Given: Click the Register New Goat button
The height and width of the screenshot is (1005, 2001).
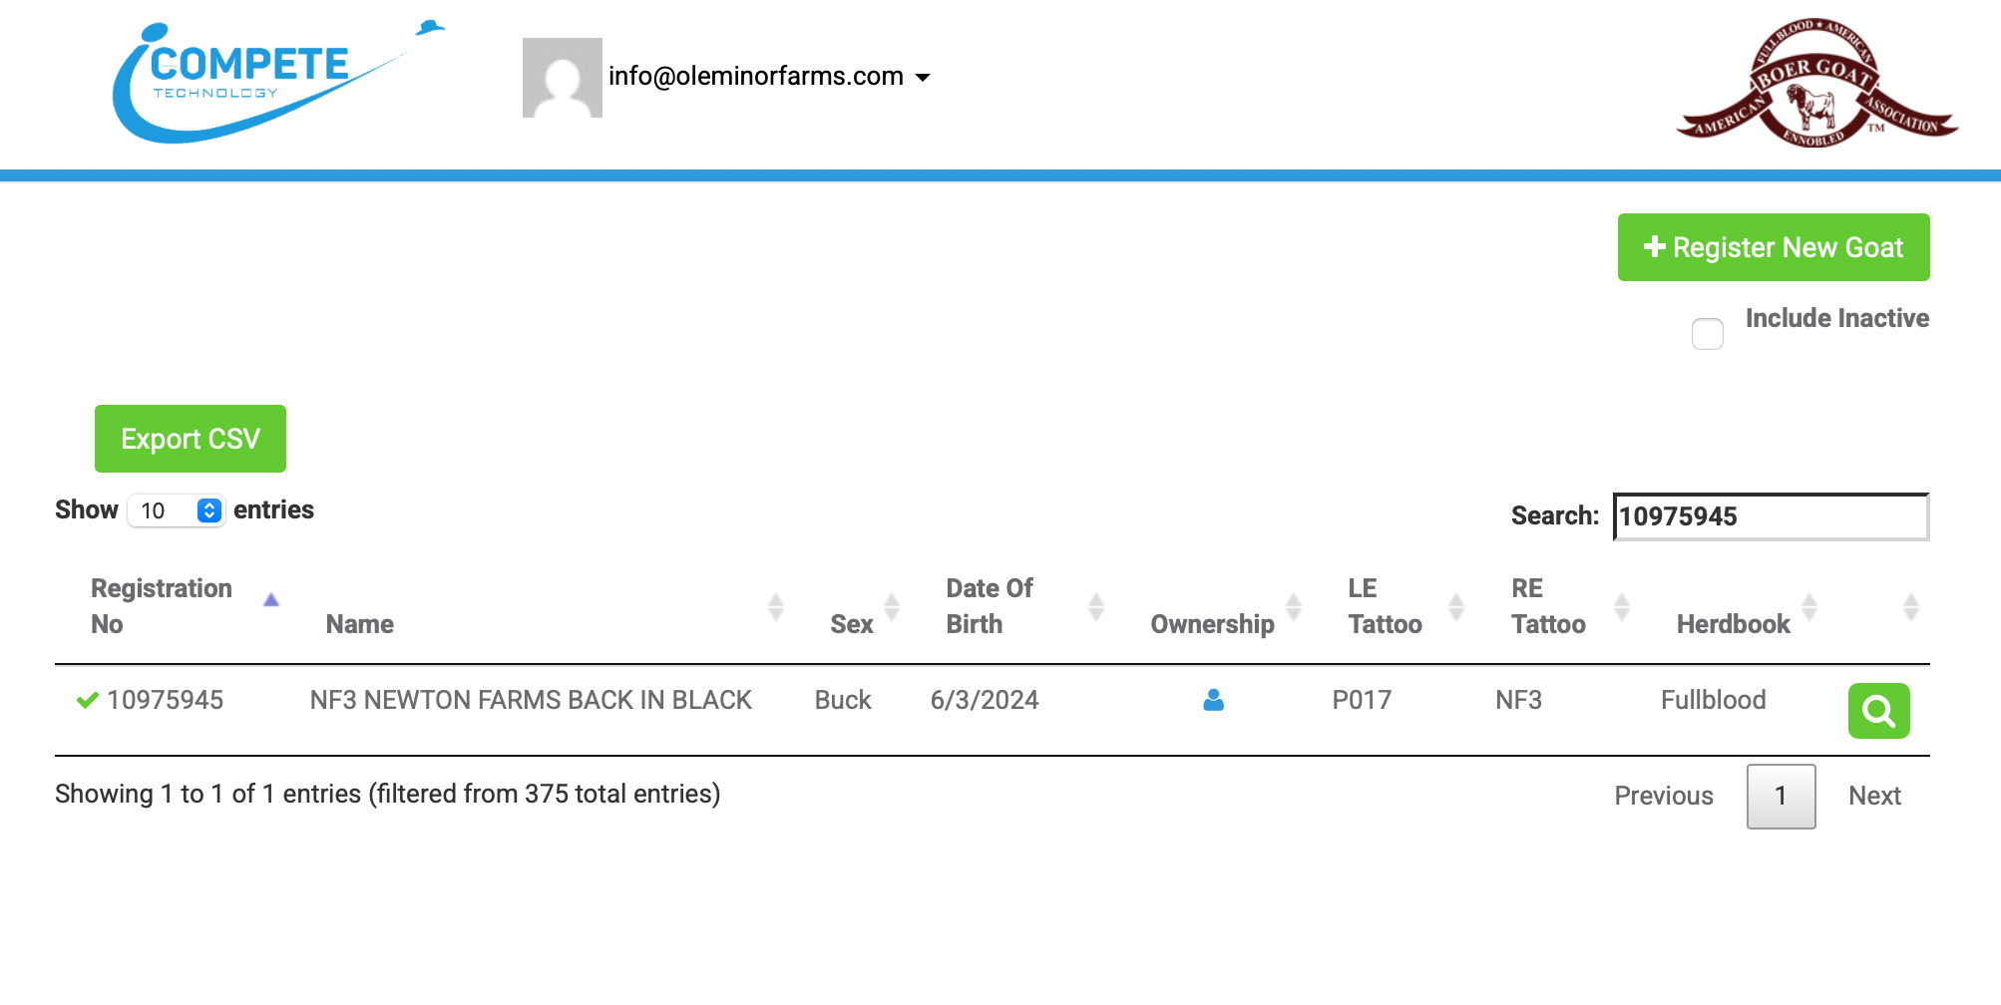Looking at the screenshot, I should click(1773, 247).
